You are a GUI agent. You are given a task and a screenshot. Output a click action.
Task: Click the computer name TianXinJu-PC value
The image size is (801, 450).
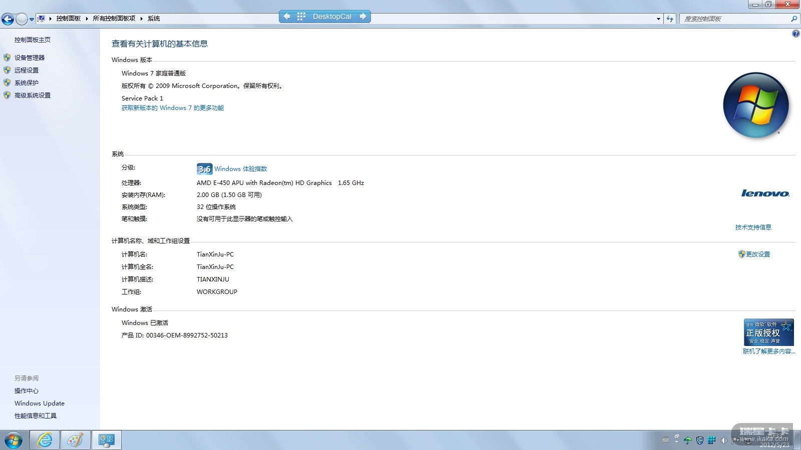click(215, 254)
